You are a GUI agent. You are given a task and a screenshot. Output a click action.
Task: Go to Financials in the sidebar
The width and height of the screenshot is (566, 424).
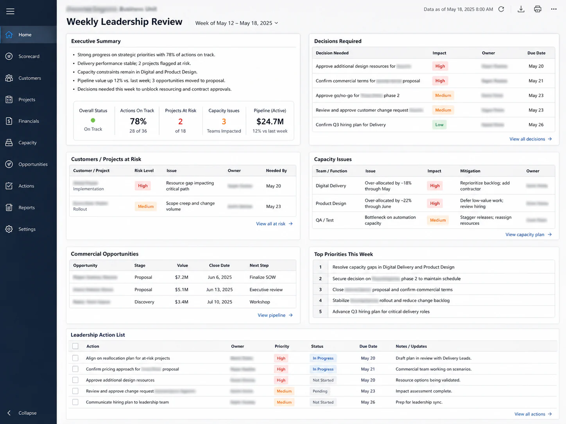28,121
